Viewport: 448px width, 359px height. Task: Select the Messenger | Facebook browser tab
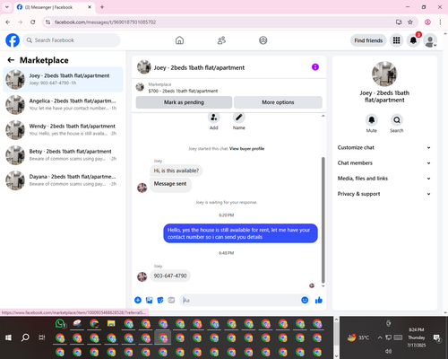click(54, 7)
